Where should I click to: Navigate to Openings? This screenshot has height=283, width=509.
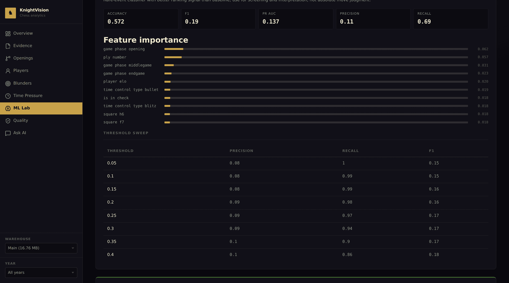41,58
